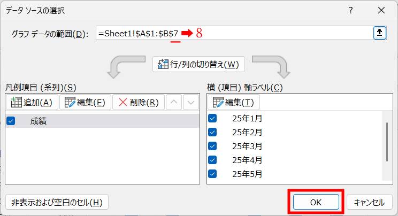The height and width of the screenshot is (216, 398).
Task: Uncheck the 成績 series checkbox
Action: point(11,121)
